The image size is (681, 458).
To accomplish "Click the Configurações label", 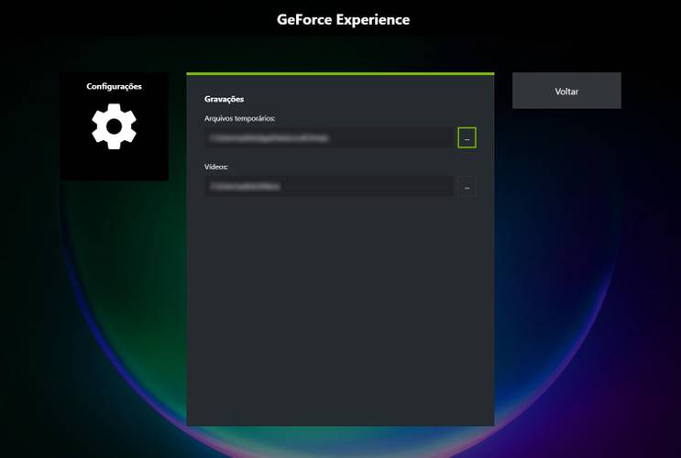I will click(x=114, y=86).
